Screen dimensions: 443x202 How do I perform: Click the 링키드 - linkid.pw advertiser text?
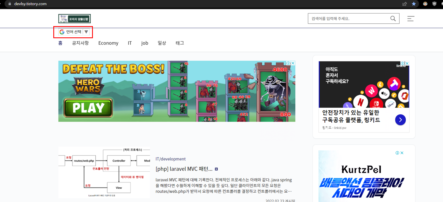tap(334, 128)
